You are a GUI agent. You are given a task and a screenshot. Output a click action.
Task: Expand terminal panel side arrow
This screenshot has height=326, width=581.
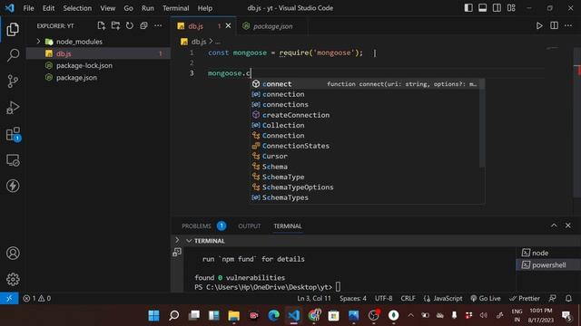click(x=177, y=240)
